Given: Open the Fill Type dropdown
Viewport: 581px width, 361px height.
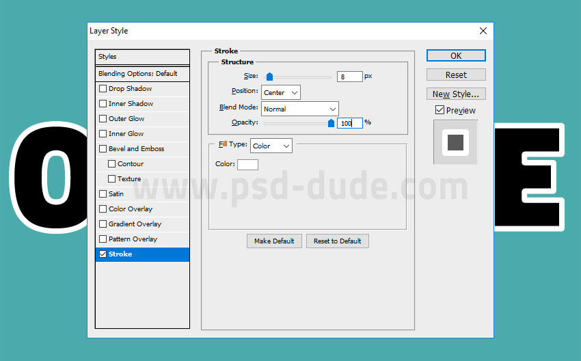Looking at the screenshot, I should pyautogui.click(x=271, y=146).
